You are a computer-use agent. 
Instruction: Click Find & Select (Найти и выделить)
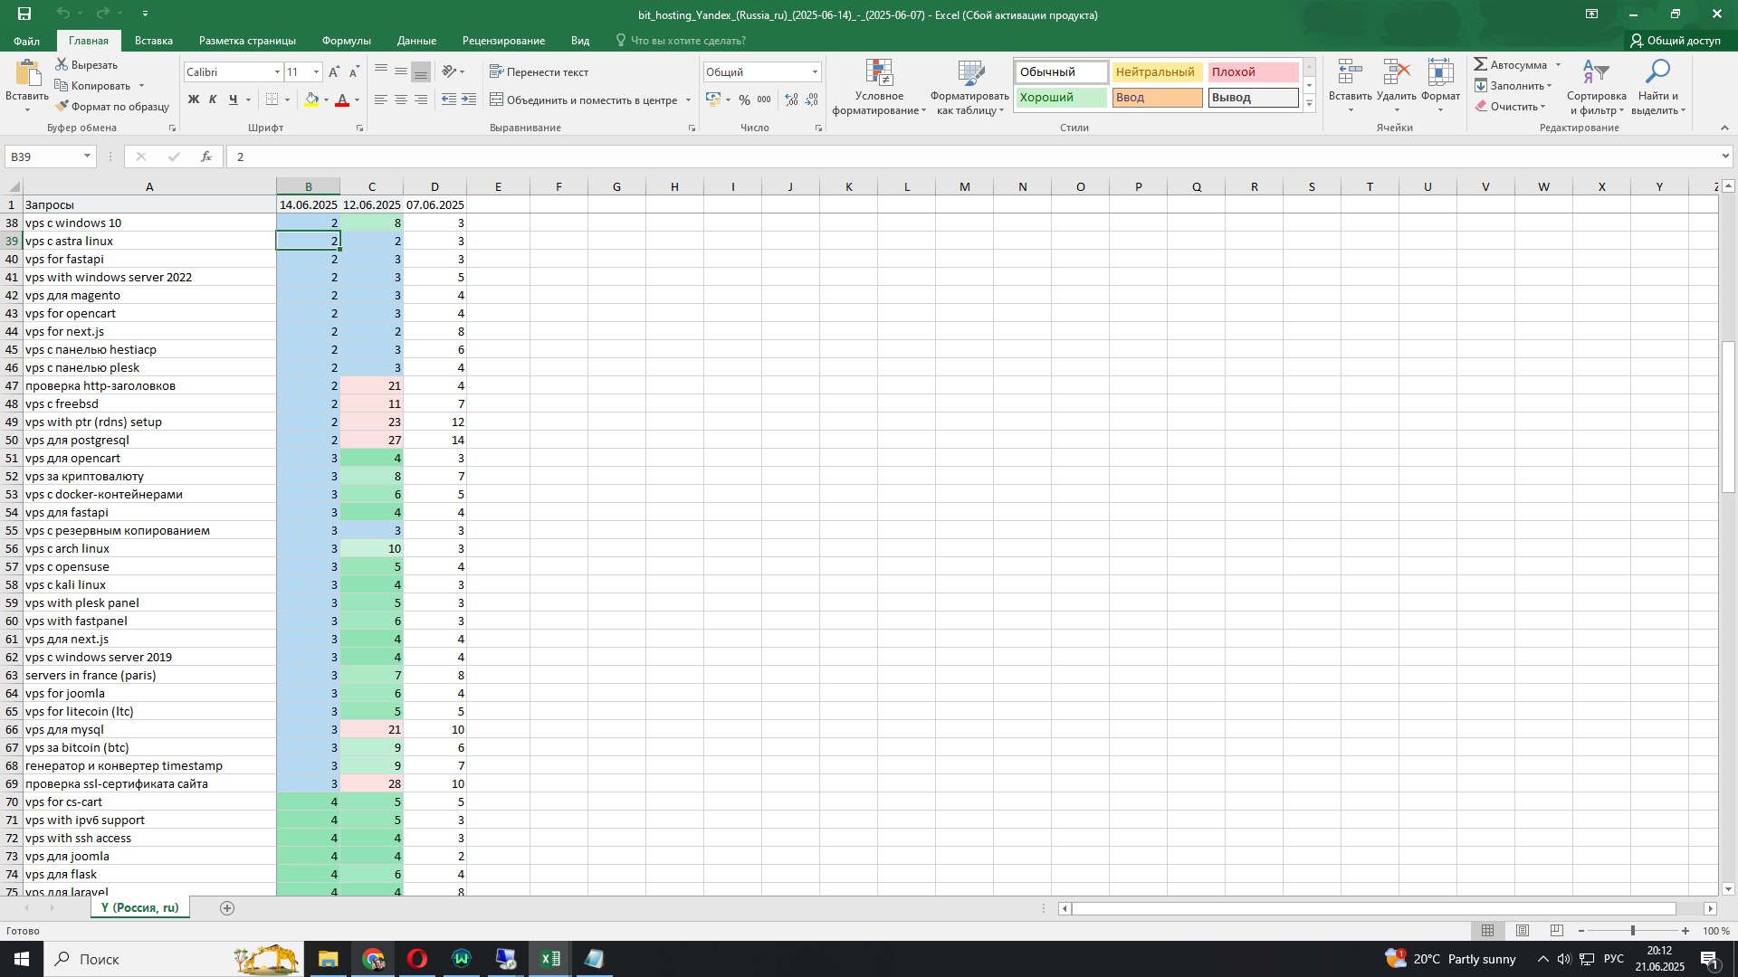[1658, 87]
